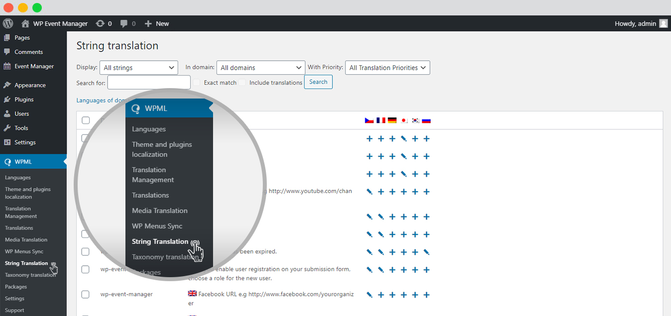Add French translation for Facebook URL string
Screen dimensions: 671x316
pyautogui.click(x=381, y=295)
